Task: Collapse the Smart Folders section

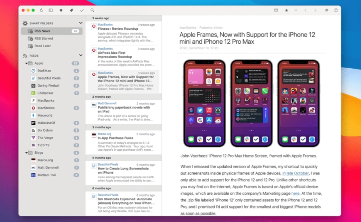Action: 81,23
